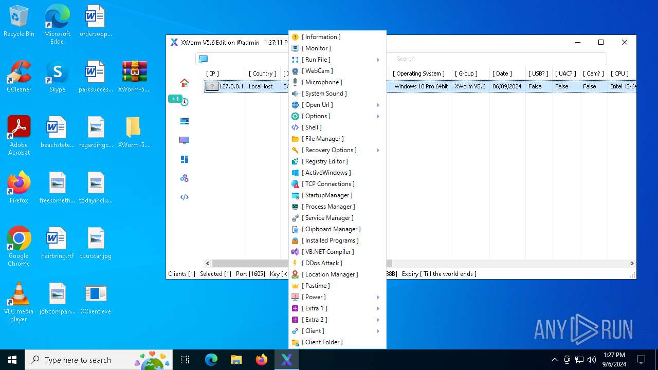Click the code brackets icon in sidebar
Viewport: 658px width, 370px height.
click(184, 197)
